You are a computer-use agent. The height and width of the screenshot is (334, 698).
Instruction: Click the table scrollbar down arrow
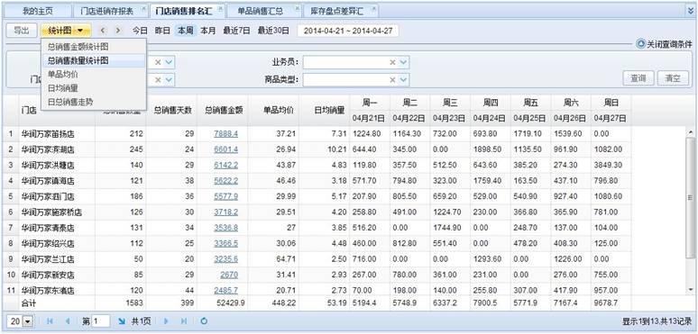(x=691, y=290)
